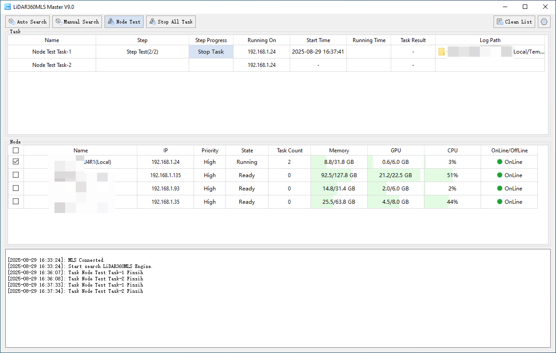Viewport: 556px width, 353px height.
Task: Select the checkbox for node 192.168.1.93
Action: pyautogui.click(x=16, y=189)
